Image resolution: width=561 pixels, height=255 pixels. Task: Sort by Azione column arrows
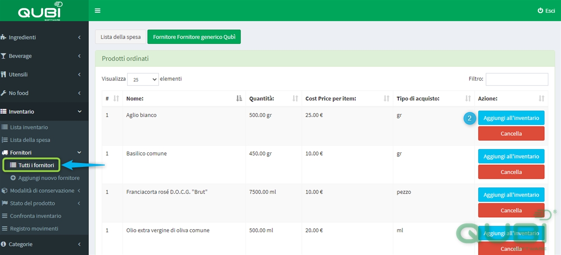(542, 99)
